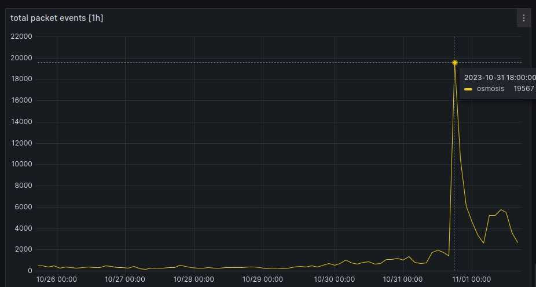Click the x-axis label '10/31 00:00'
536x287 pixels.
pyautogui.click(x=403, y=279)
